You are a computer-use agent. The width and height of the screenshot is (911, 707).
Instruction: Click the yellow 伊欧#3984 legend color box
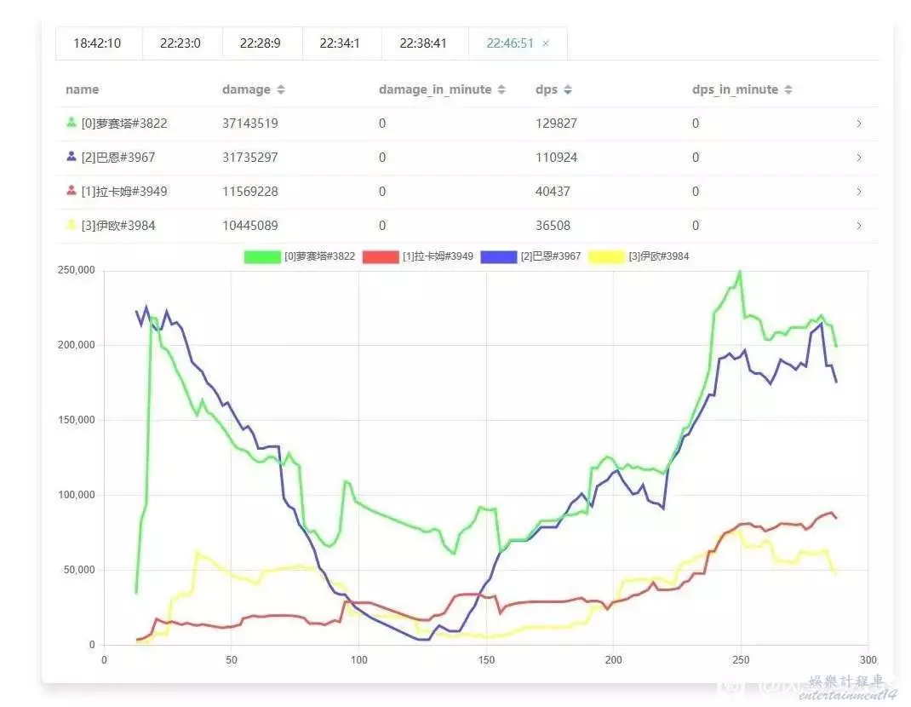pyautogui.click(x=606, y=256)
